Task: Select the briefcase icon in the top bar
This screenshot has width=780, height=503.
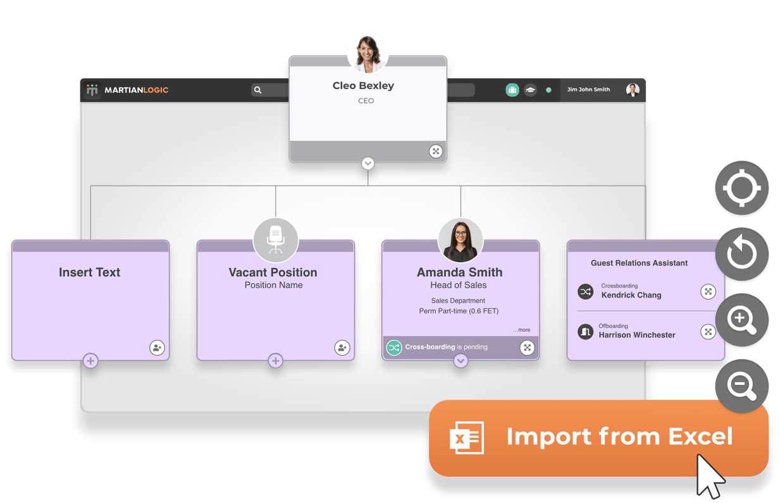Action: (x=512, y=90)
